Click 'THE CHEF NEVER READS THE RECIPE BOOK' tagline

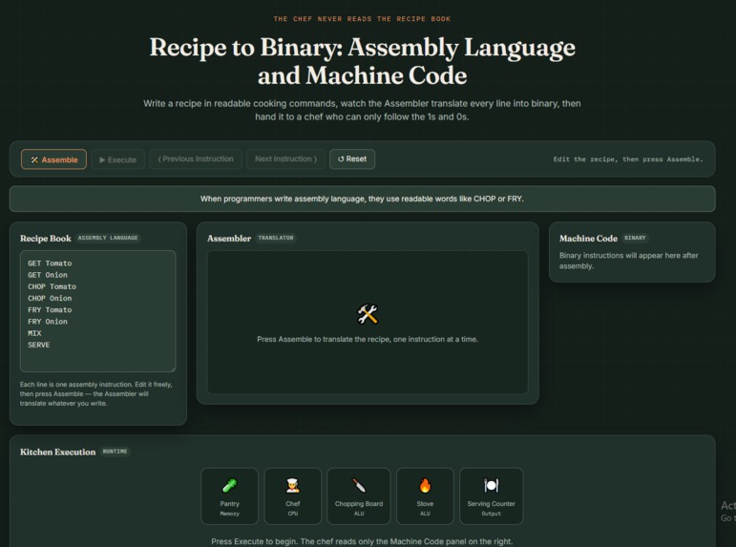[362, 19]
